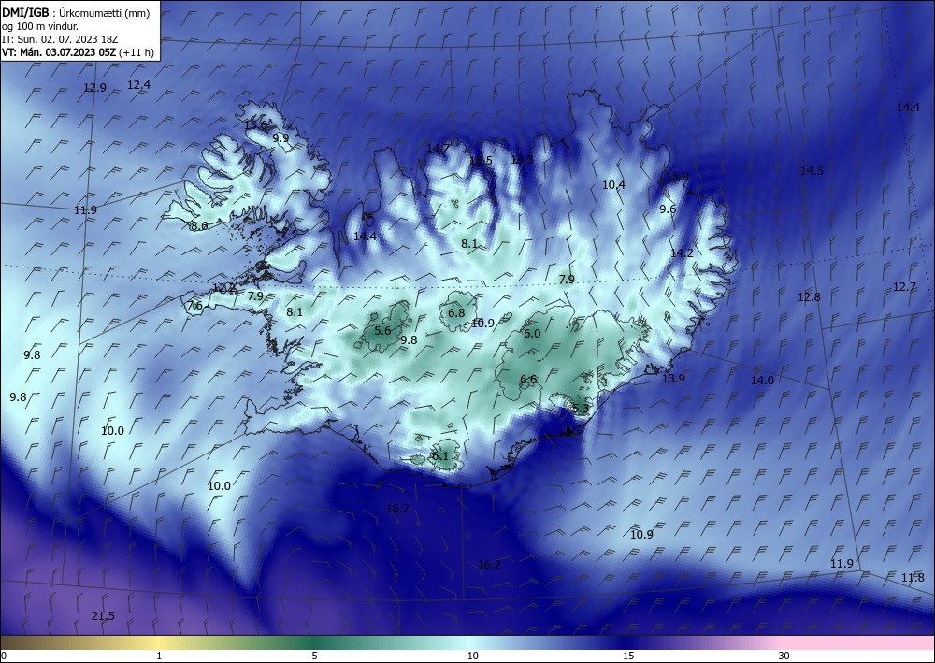Click the color scale tick labeled 30
This screenshot has height=663, width=935.
pyautogui.click(x=784, y=656)
